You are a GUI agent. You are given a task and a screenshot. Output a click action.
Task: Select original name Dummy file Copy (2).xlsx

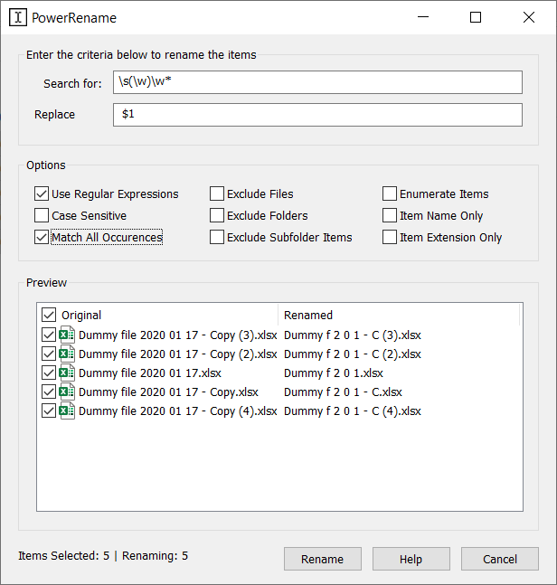(178, 354)
